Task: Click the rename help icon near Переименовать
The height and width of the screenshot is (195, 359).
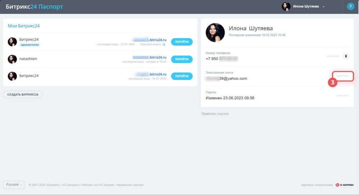Action: [x=164, y=44]
